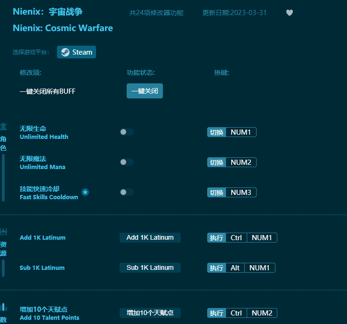Viewport: 347px width, 324px height.
Task: Click 切换 label for Fast Skills Cooldown hotkey
Action: click(217, 192)
